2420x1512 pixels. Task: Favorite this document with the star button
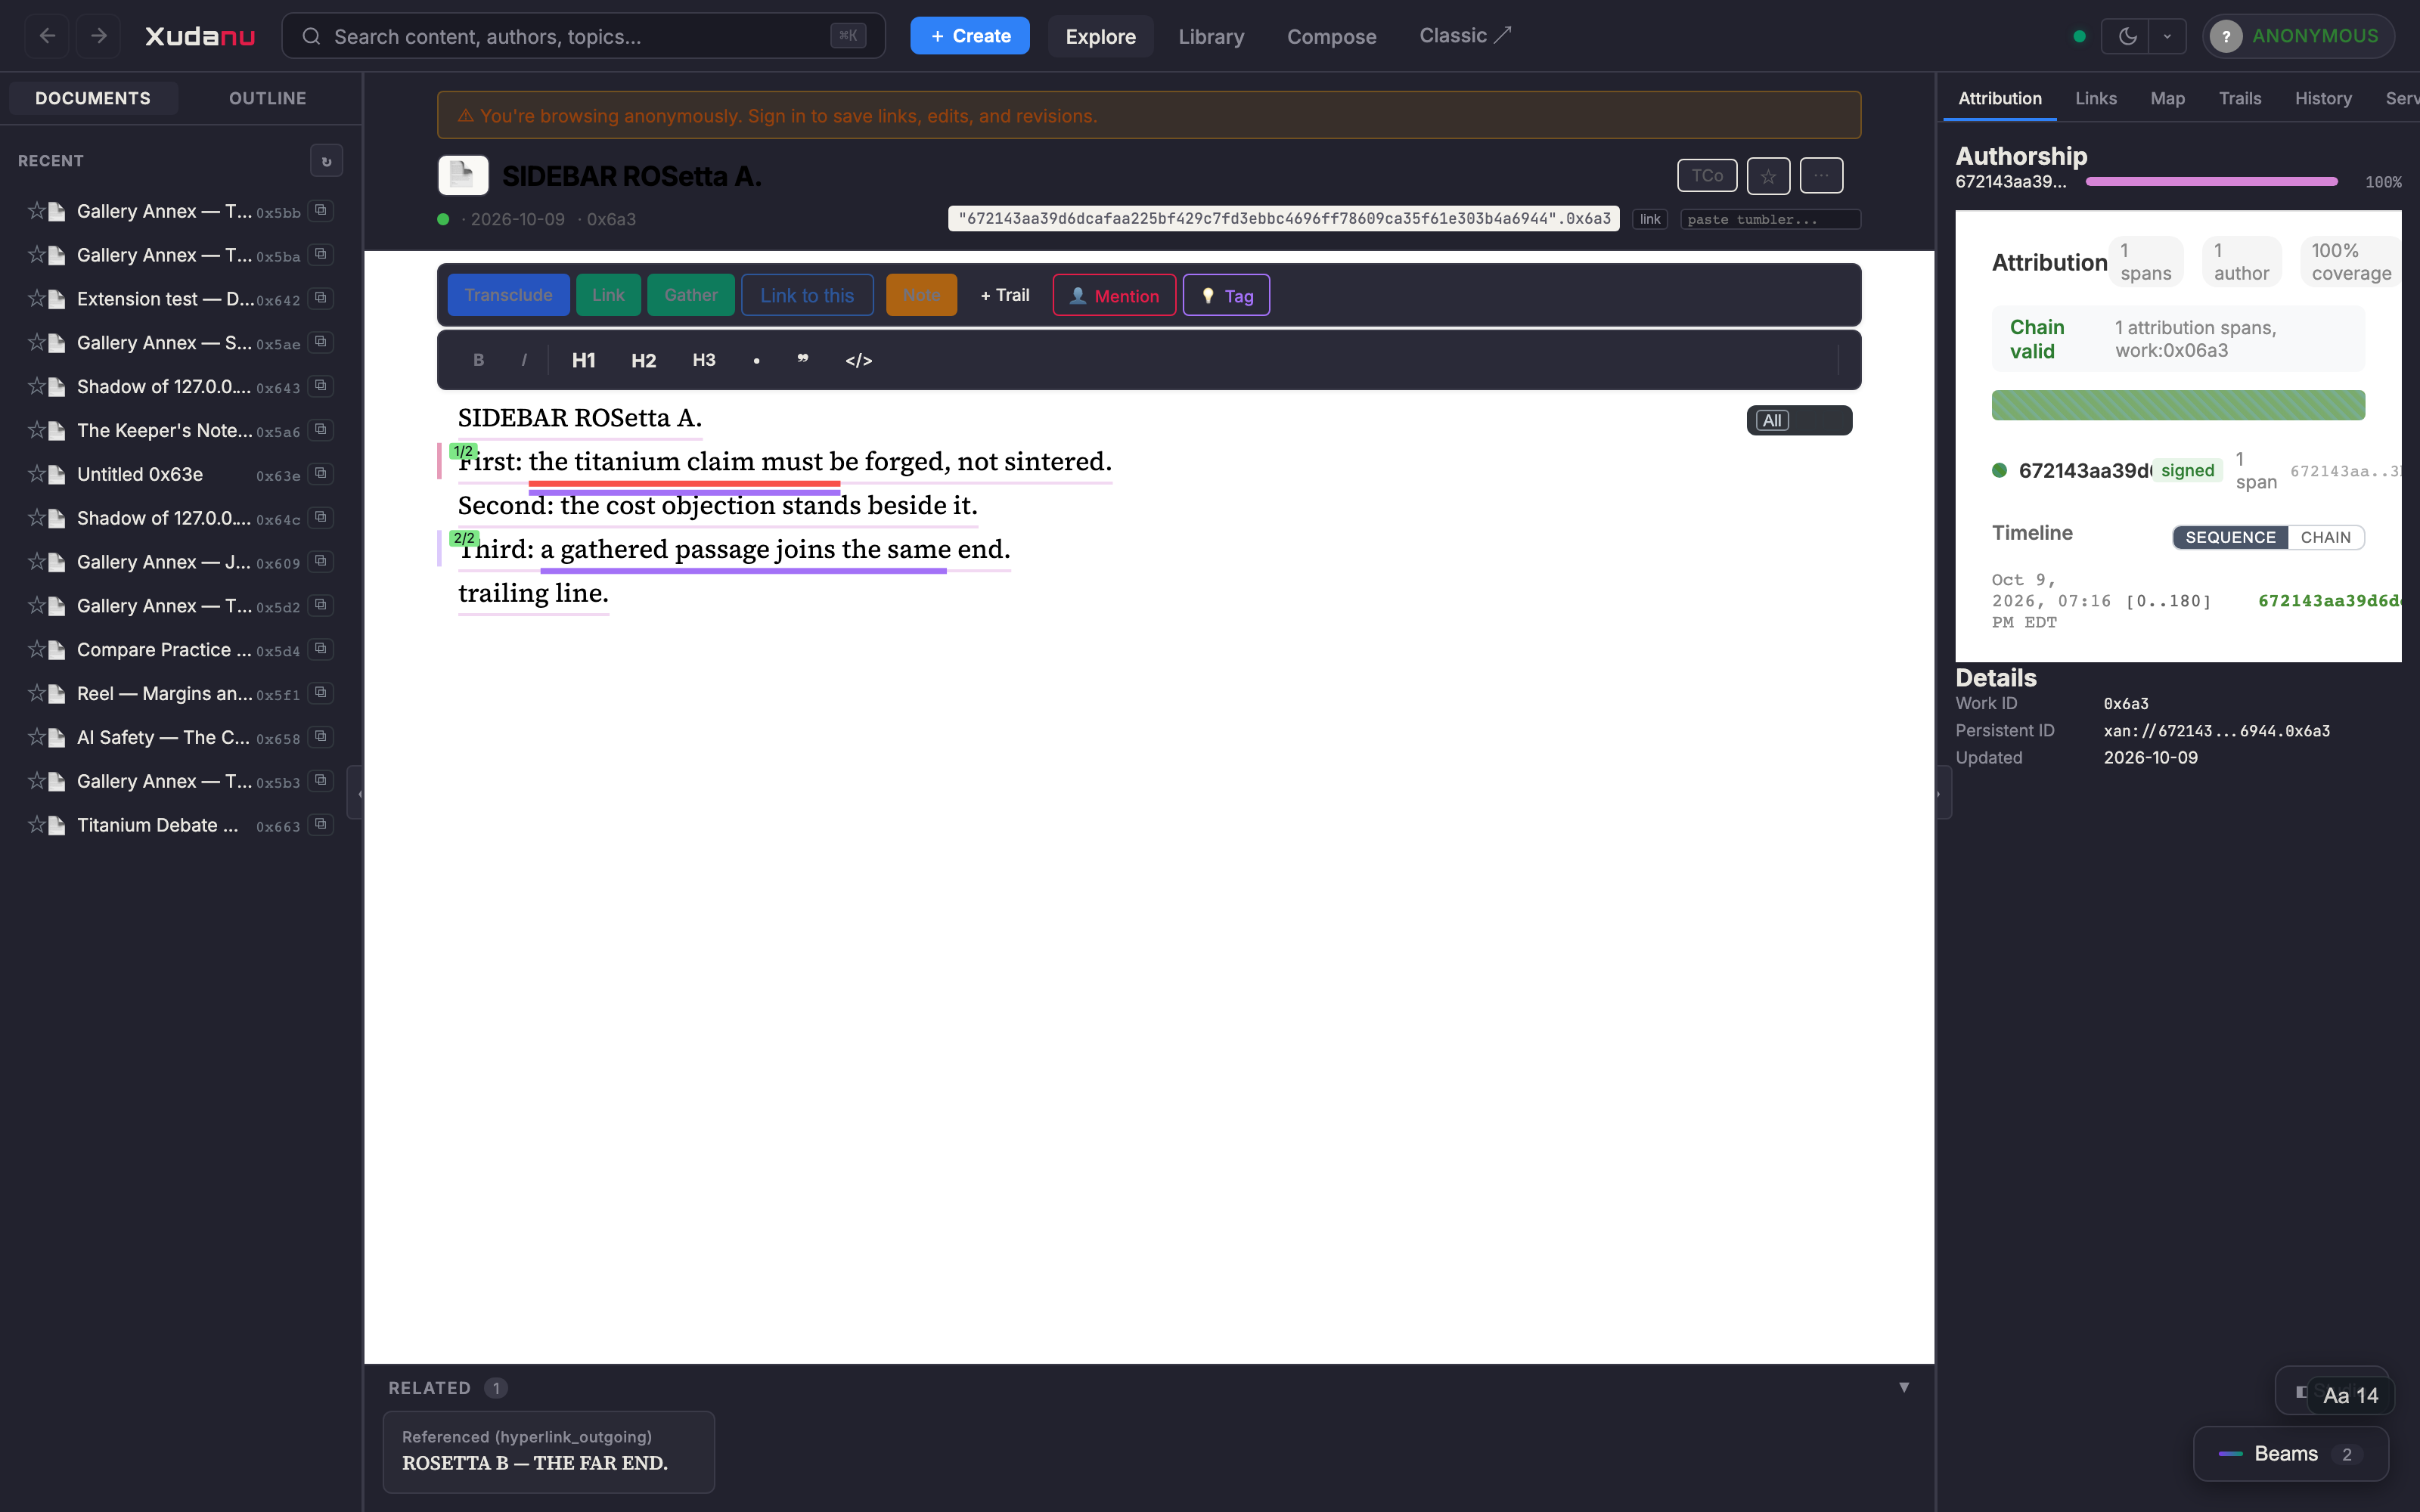(x=1768, y=176)
